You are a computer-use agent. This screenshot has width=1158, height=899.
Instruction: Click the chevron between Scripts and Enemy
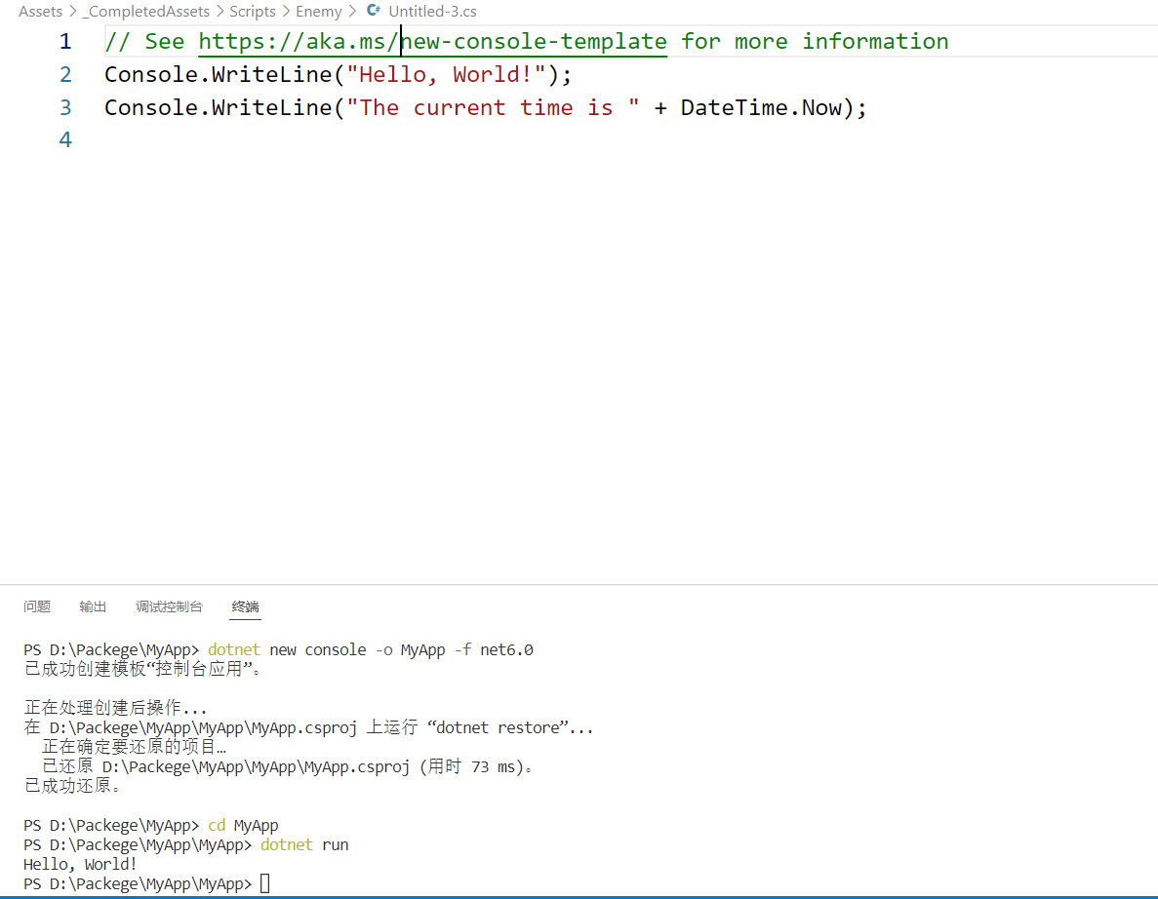tap(284, 11)
